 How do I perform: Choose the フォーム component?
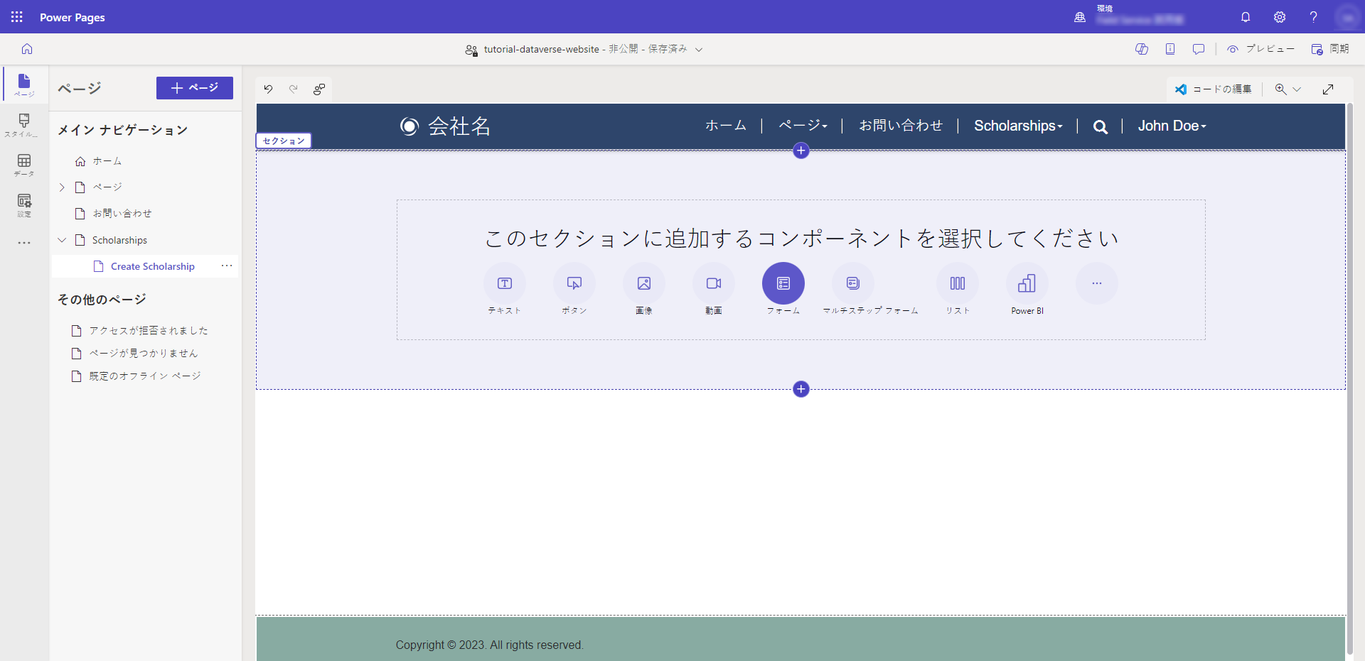click(783, 283)
